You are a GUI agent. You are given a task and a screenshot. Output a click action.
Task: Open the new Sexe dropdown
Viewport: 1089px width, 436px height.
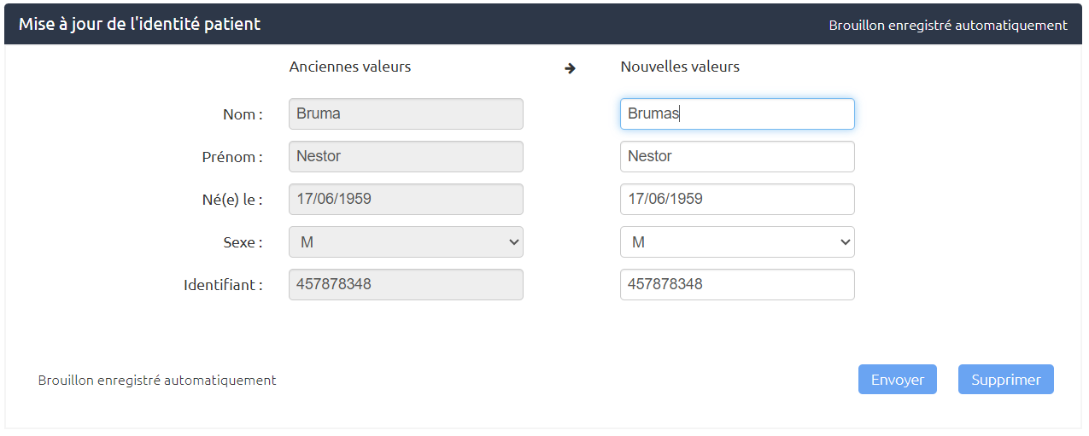[x=737, y=242]
